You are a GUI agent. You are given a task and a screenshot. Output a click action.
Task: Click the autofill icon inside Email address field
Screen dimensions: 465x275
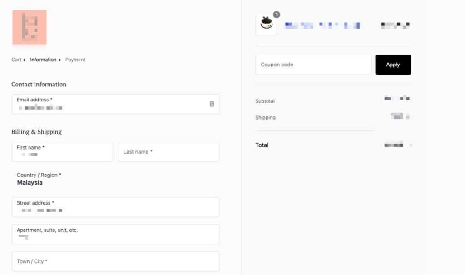(212, 104)
